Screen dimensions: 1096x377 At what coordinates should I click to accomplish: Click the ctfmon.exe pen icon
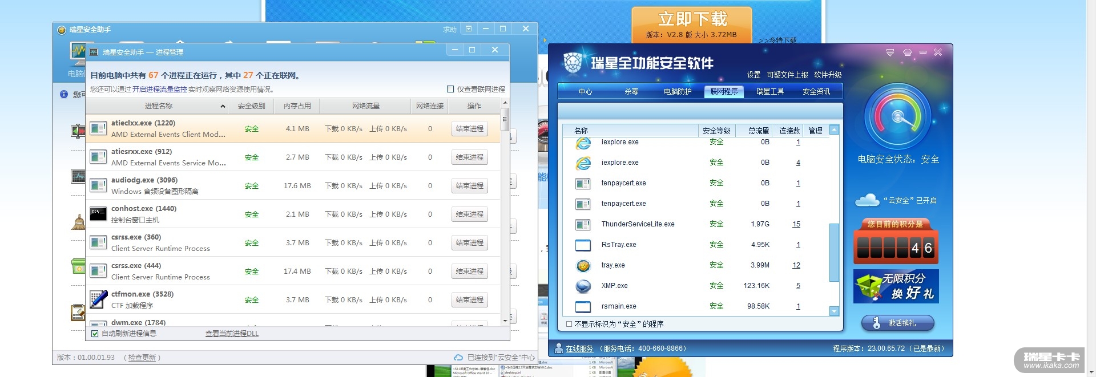(98, 299)
